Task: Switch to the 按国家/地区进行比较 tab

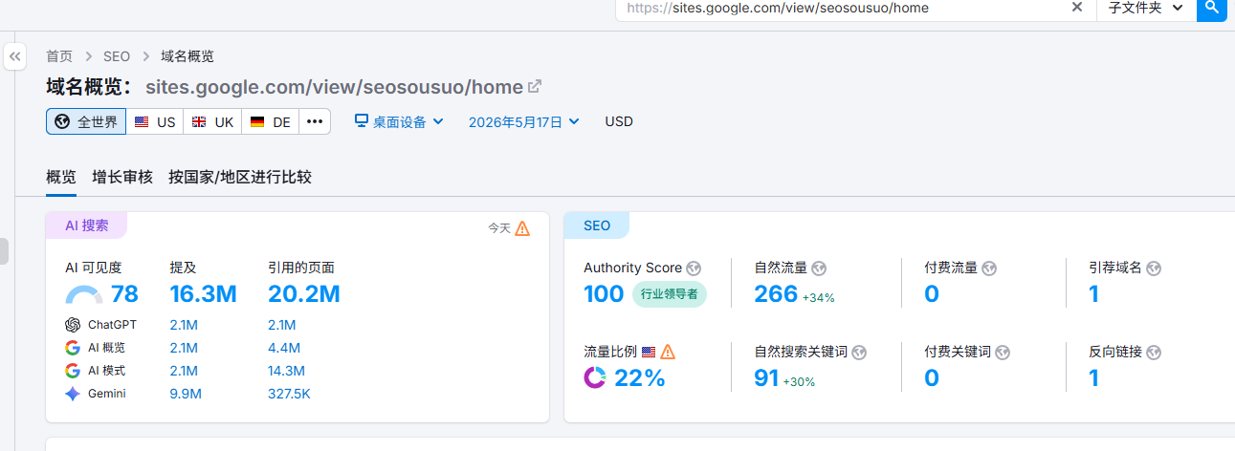Action: click(240, 177)
